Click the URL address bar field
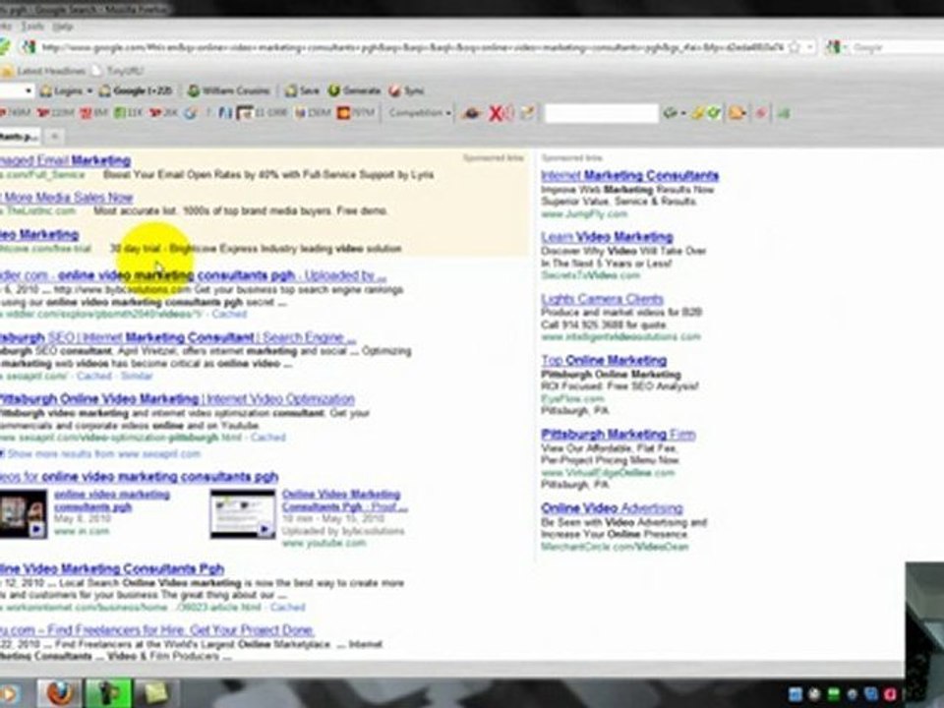The width and height of the screenshot is (944, 708). point(412,46)
